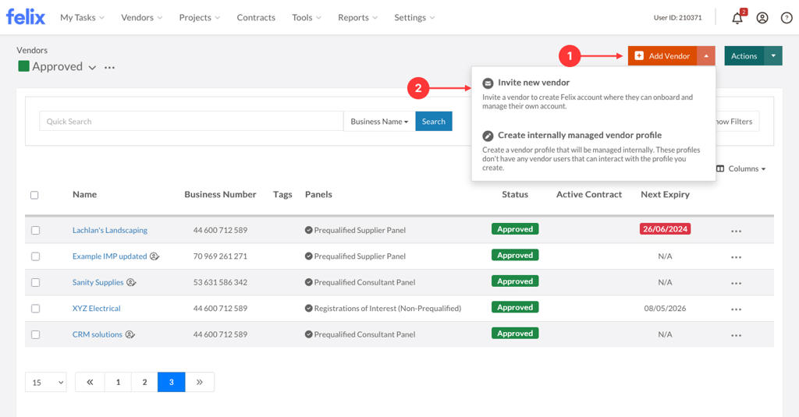Viewport: 799px width, 417px height.
Task: Toggle the select-all checkbox in table header
Action: pyautogui.click(x=34, y=195)
